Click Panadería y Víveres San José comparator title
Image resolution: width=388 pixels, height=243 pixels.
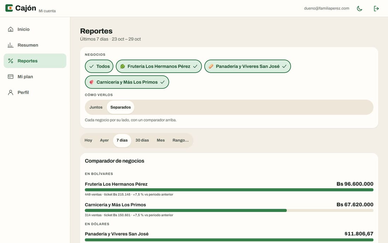tap(116, 234)
